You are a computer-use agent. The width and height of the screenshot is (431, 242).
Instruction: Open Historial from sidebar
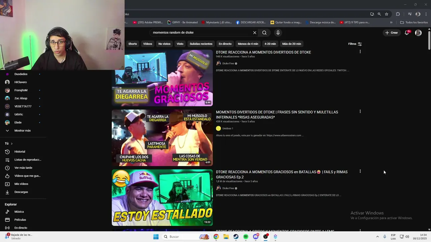tap(20, 152)
